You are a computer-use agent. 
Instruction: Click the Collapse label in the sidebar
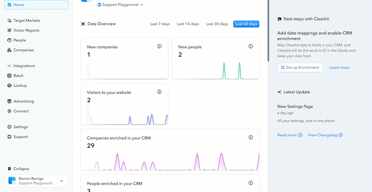21,169
